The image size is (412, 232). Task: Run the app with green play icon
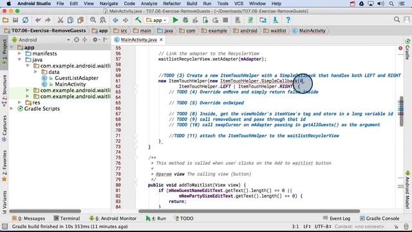(x=175, y=20)
